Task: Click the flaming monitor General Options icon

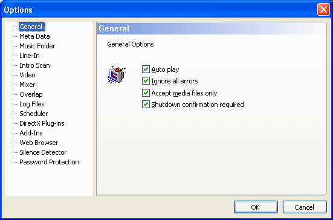Action: [117, 74]
